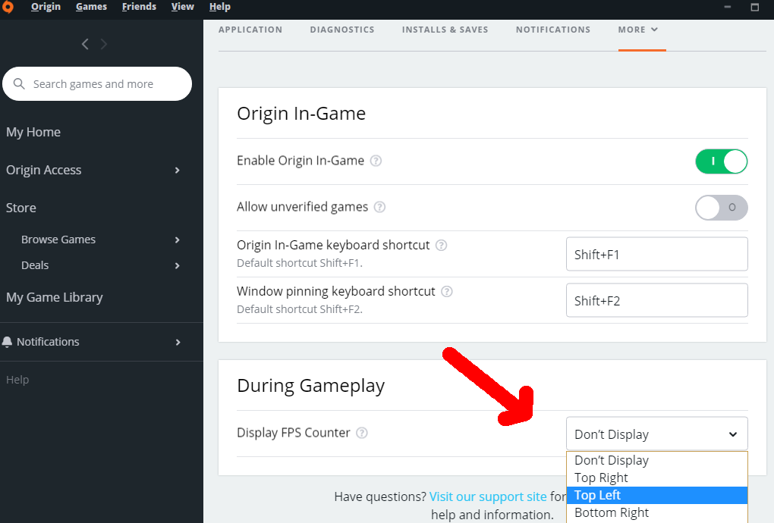Select Bottom Right FPS counter position
Viewport: 774px width, 523px height.
coord(656,512)
